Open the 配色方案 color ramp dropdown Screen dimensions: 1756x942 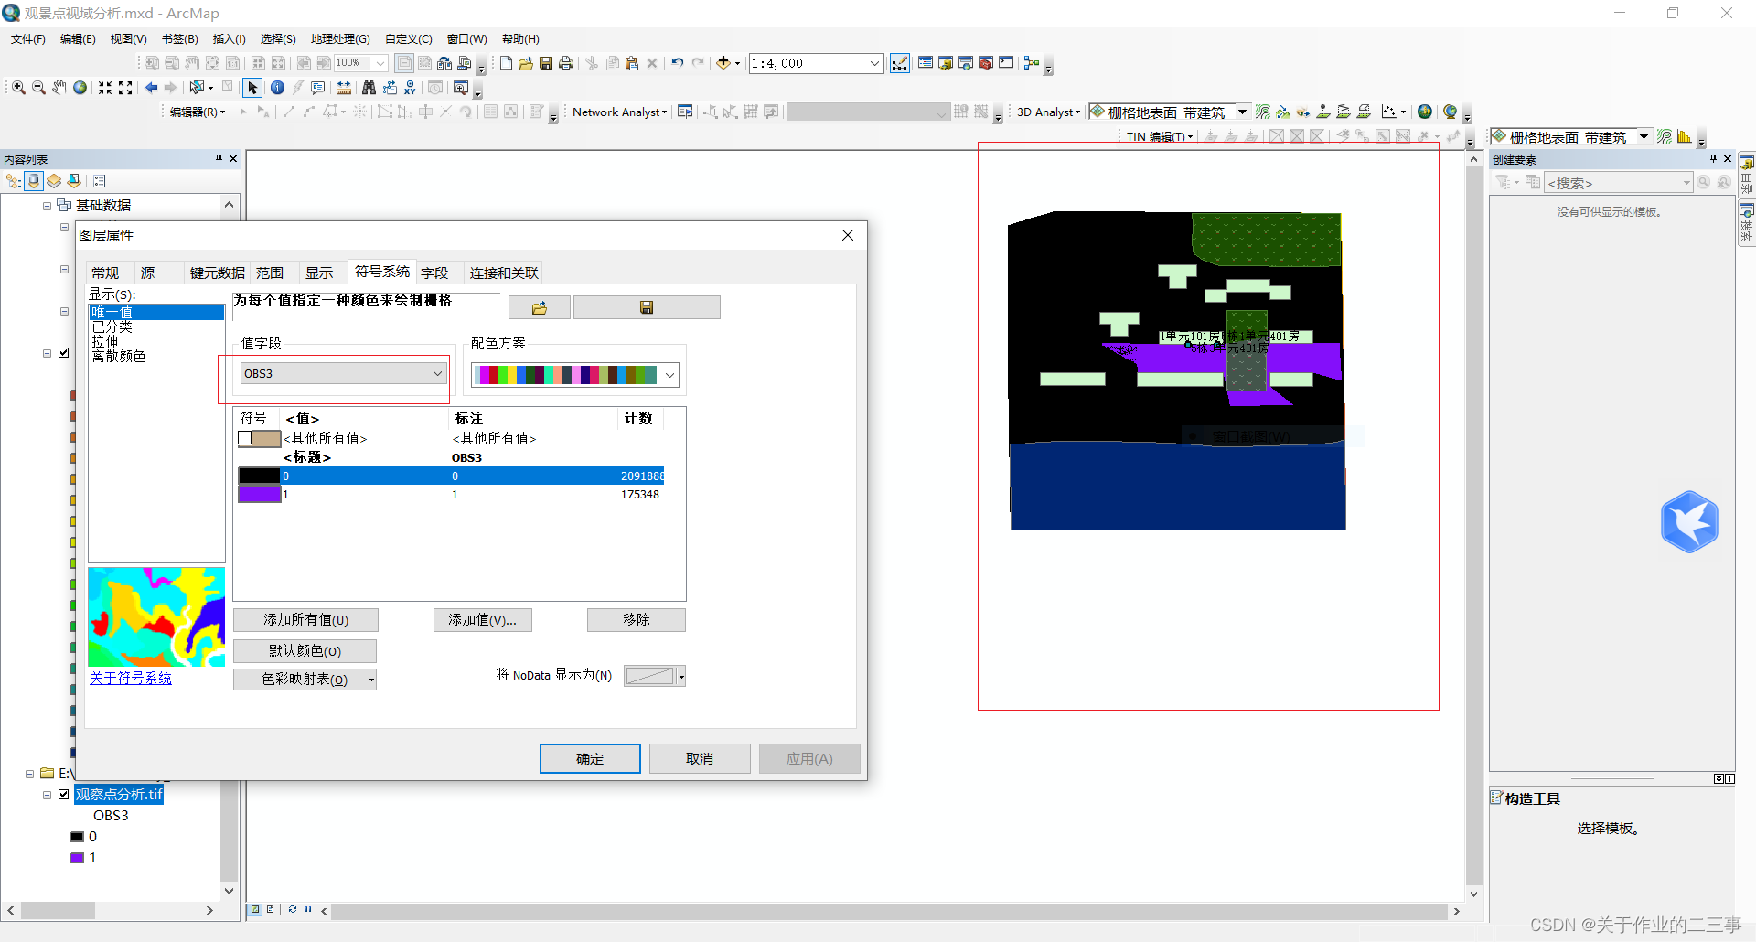pyautogui.click(x=670, y=375)
